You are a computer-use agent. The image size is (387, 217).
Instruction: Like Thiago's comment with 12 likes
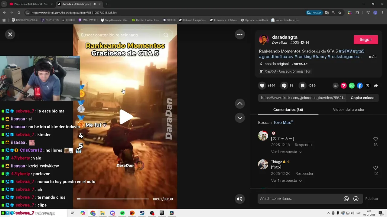(x=376, y=168)
